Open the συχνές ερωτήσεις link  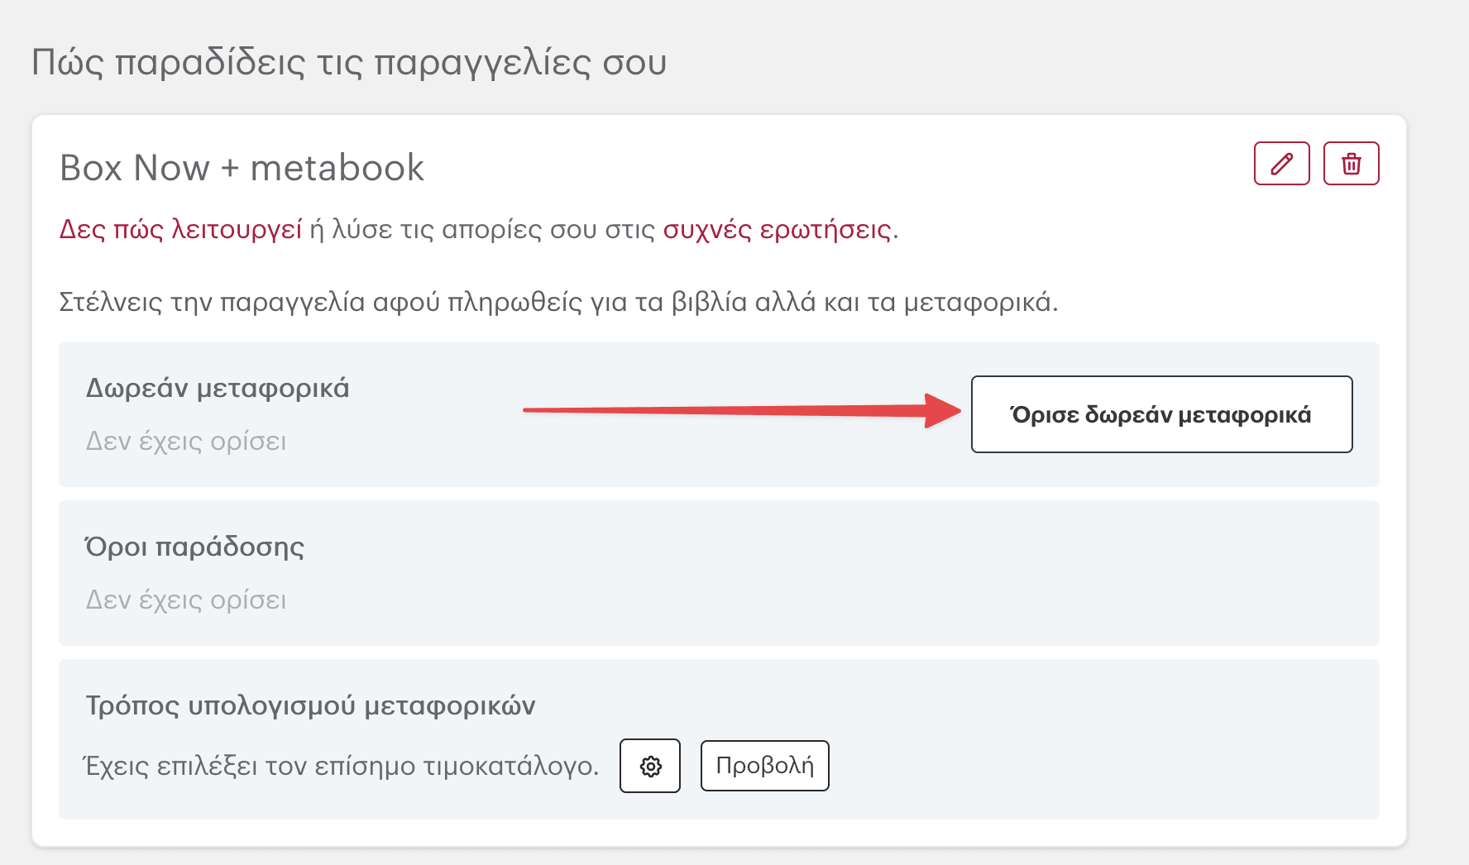pyautogui.click(x=778, y=229)
